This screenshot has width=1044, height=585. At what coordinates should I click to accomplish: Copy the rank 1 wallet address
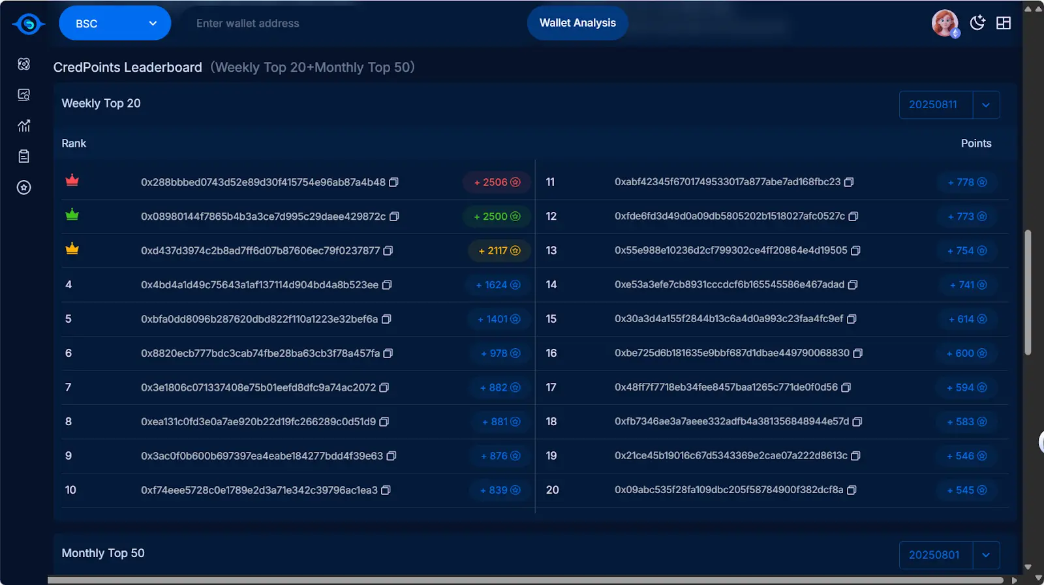point(393,183)
